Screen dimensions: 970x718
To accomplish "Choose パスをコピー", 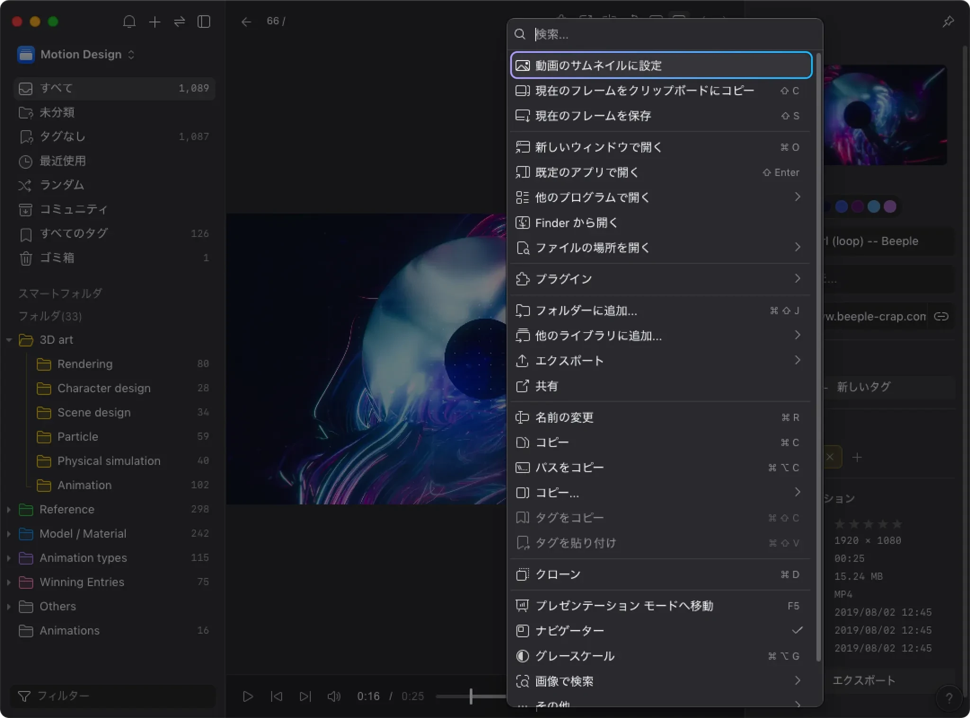I will pos(661,468).
